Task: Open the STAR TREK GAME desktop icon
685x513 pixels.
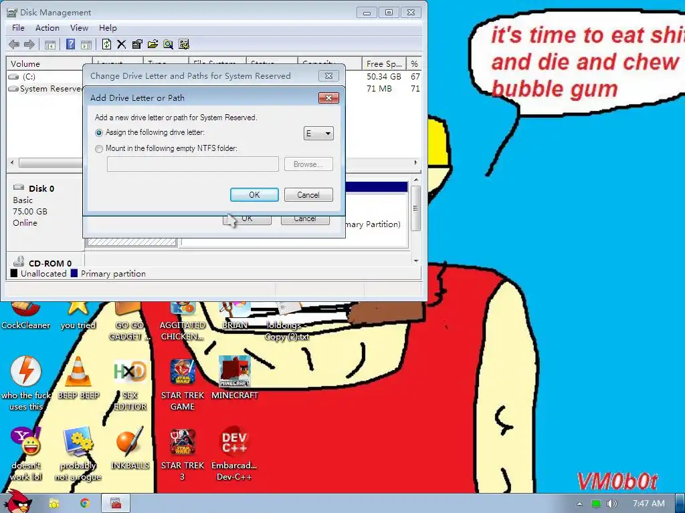Action: 183,384
